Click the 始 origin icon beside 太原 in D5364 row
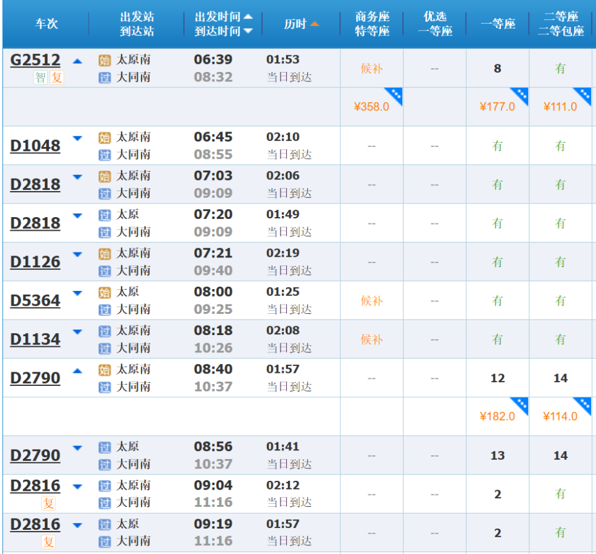The image size is (596, 554). coord(104,293)
